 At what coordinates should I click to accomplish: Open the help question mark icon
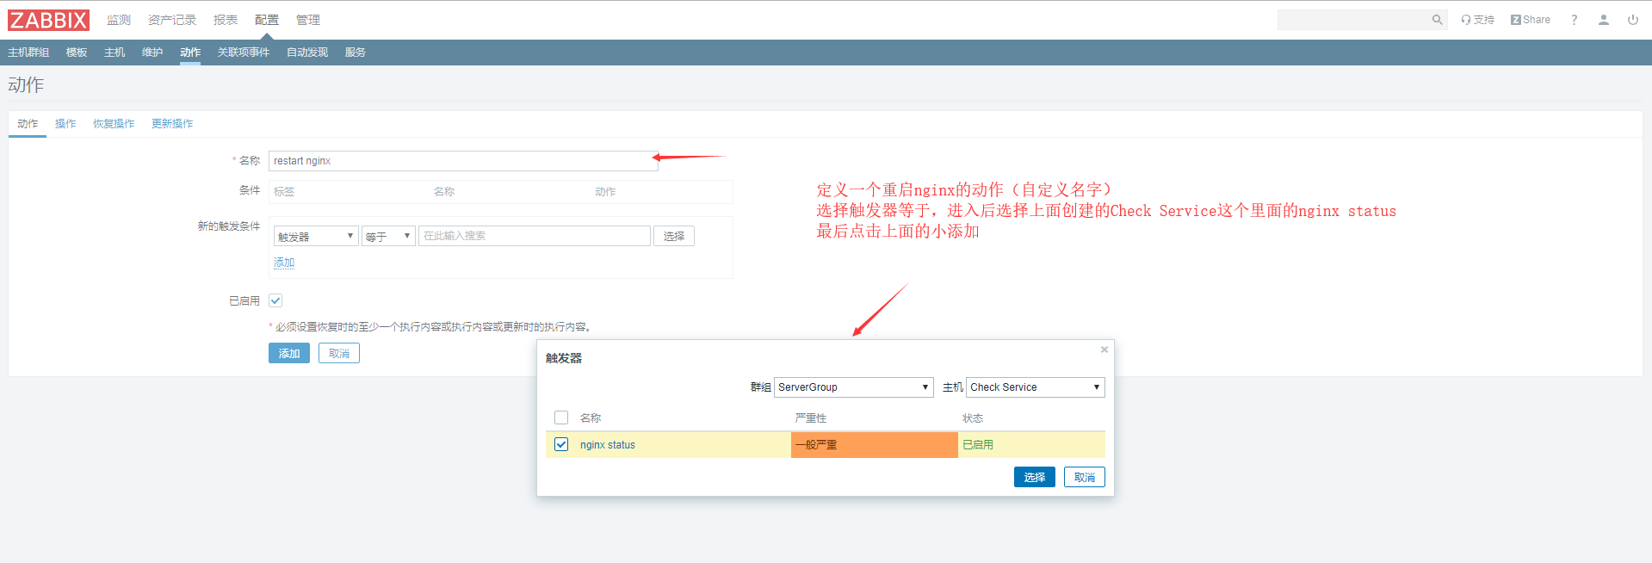click(x=1574, y=20)
